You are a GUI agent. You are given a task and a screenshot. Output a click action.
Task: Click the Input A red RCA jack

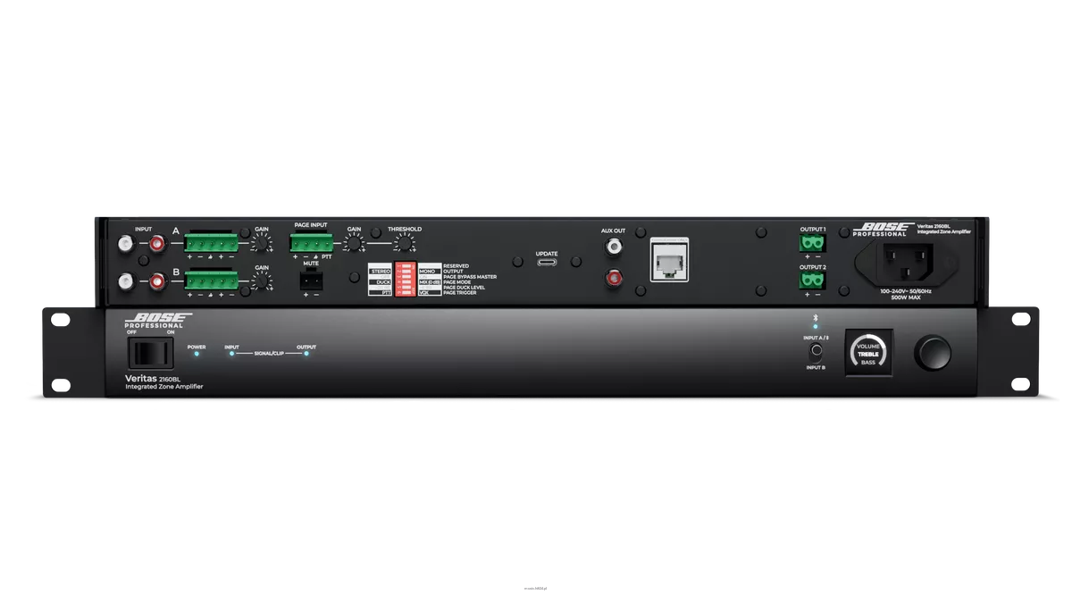click(159, 243)
